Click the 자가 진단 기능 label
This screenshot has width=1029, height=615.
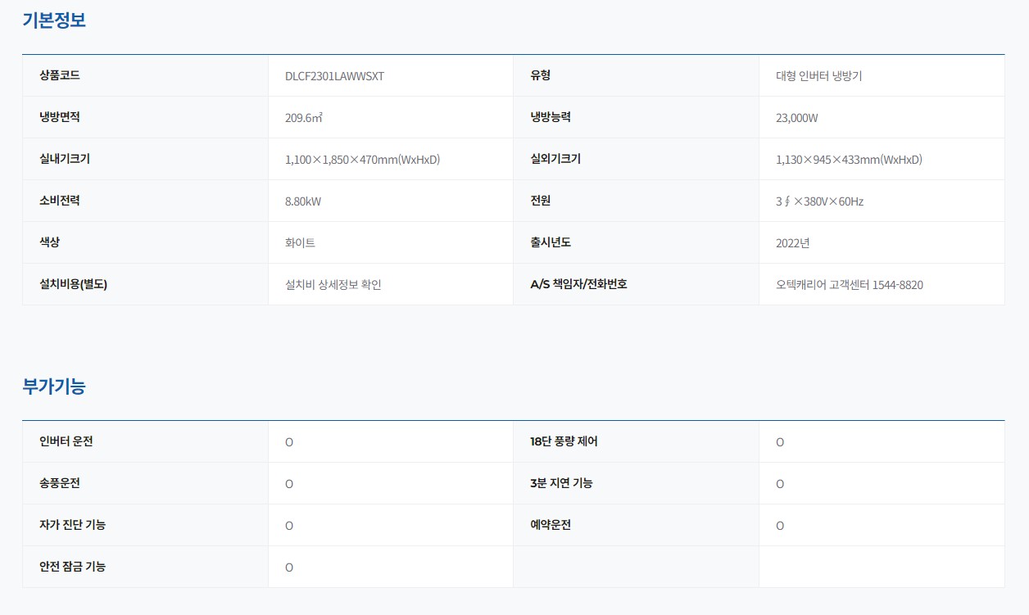pos(72,525)
